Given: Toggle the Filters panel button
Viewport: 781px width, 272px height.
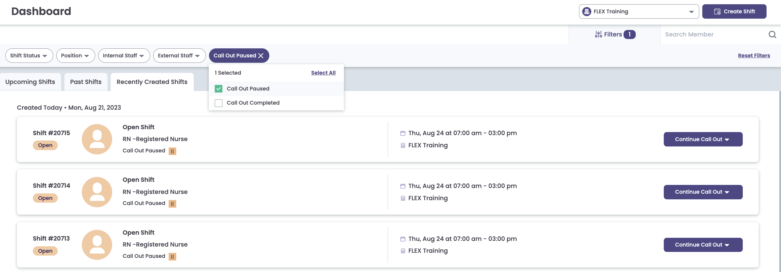Looking at the screenshot, I should pyautogui.click(x=614, y=34).
